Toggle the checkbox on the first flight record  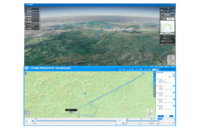coord(157,79)
